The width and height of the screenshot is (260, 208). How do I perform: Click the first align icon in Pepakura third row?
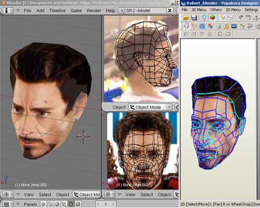click(x=186, y=34)
